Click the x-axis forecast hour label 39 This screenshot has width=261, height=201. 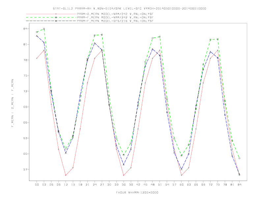pos(131,185)
